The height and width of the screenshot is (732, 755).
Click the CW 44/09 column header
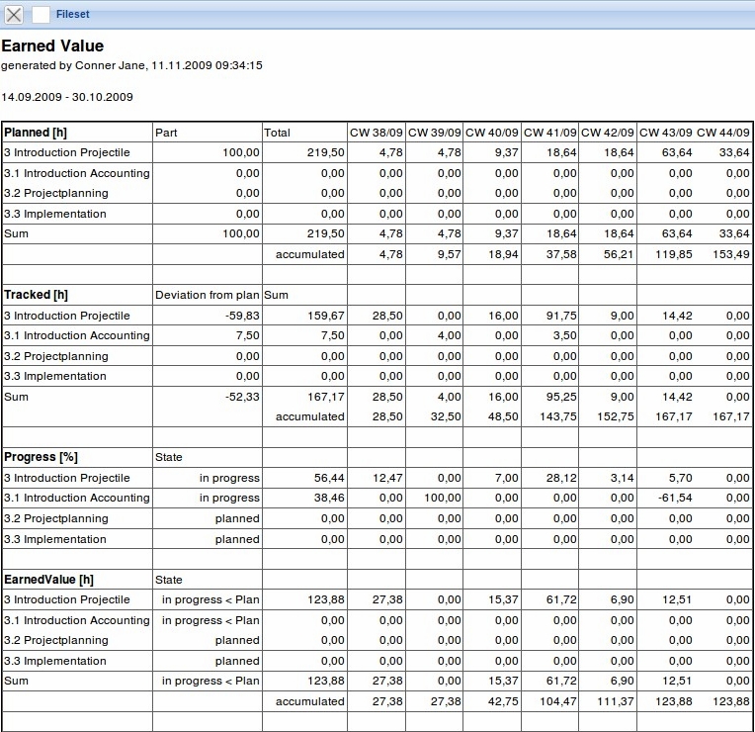(x=723, y=133)
